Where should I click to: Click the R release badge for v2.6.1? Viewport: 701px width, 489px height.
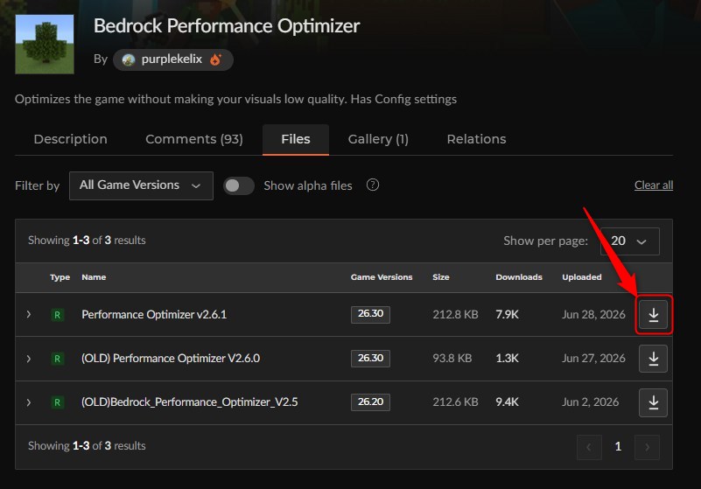click(57, 315)
